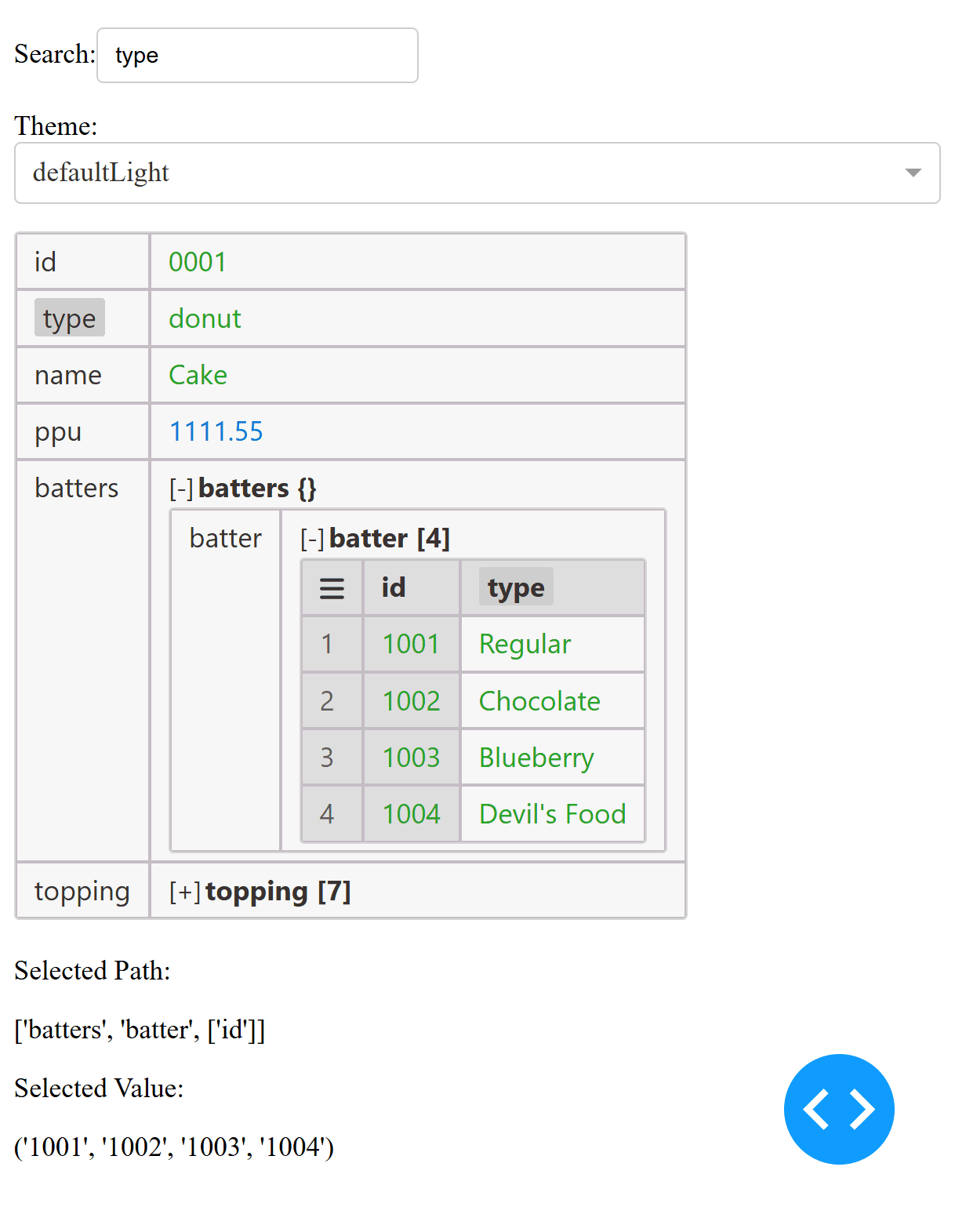Open the code view via blue circular button
This screenshot has width=955, height=1225.
838,1108
